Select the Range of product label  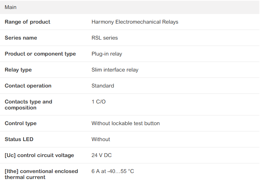(x=27, y=22)
